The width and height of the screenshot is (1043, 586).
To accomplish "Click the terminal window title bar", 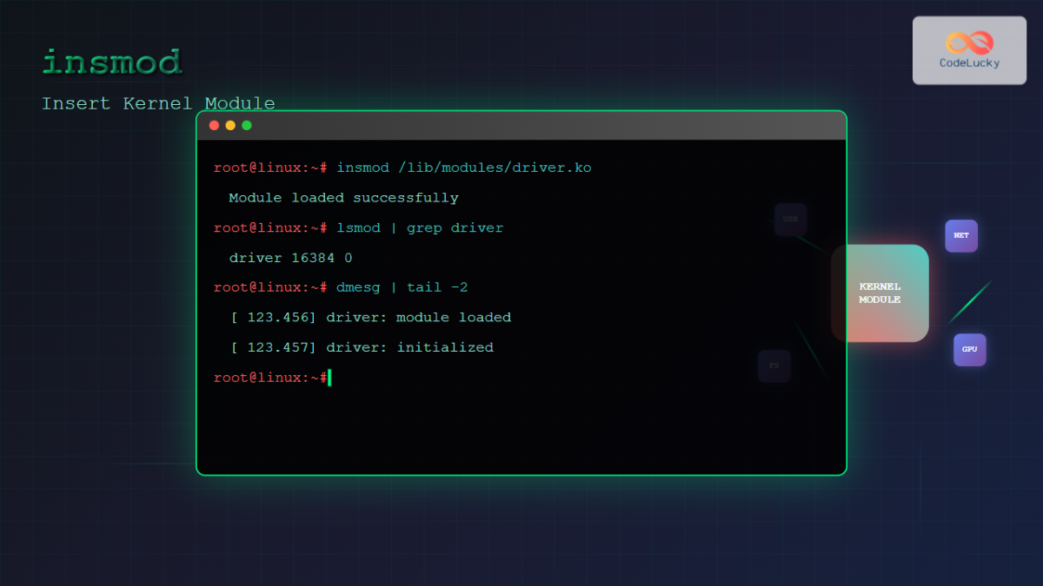I will tap(521, 126).
